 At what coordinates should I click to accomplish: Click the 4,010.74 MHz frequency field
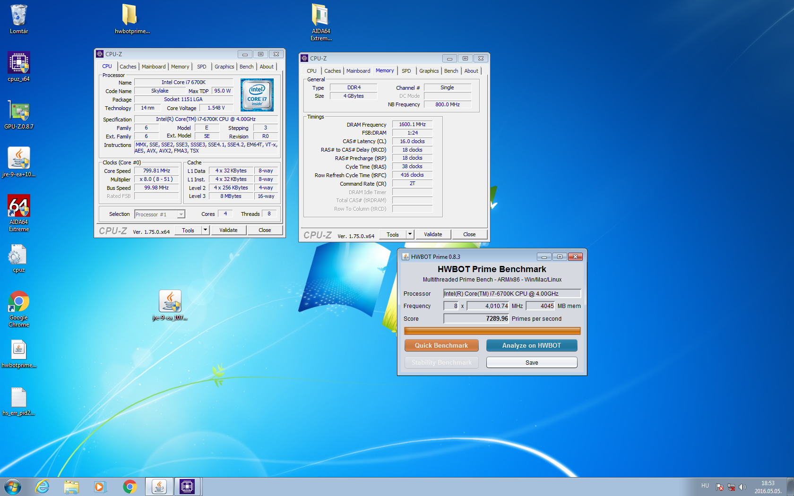click(x=488, y=306)
